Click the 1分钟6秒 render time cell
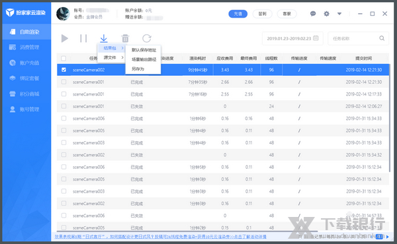The width and height of the screenshot is (397, 244). (x=198, y=118)
